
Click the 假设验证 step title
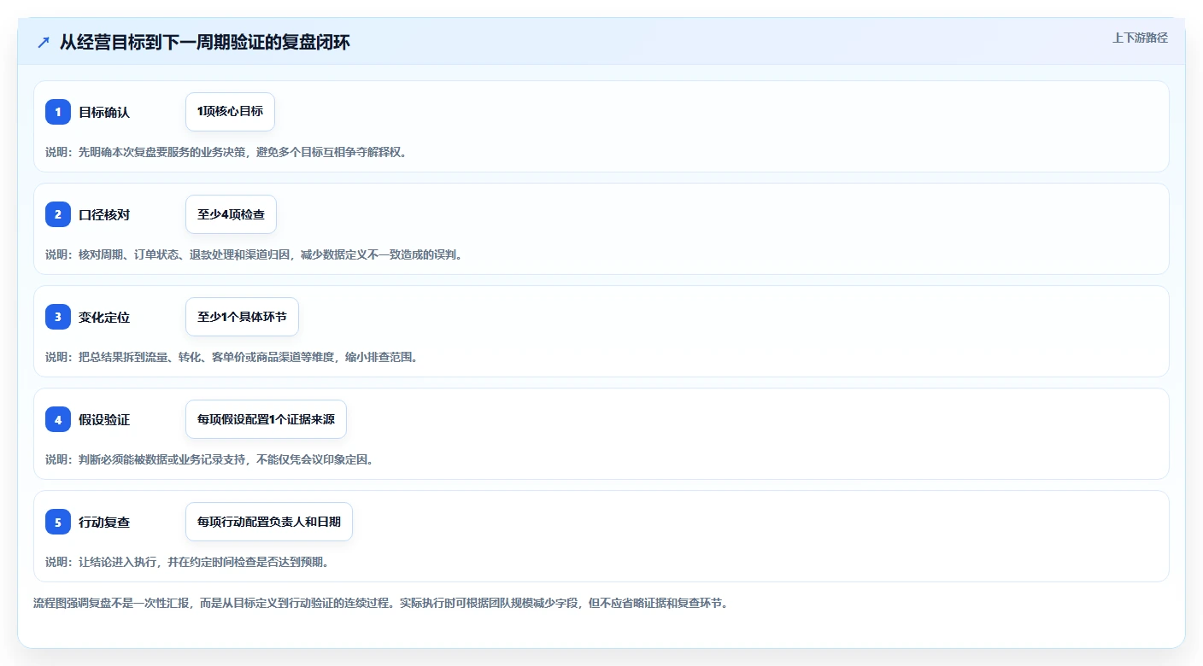click(104, 419)
